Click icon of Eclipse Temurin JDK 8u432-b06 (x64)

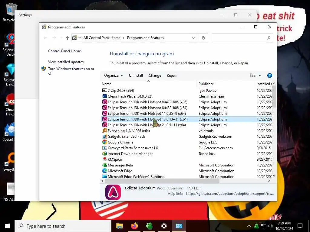(x=104, y=108)
